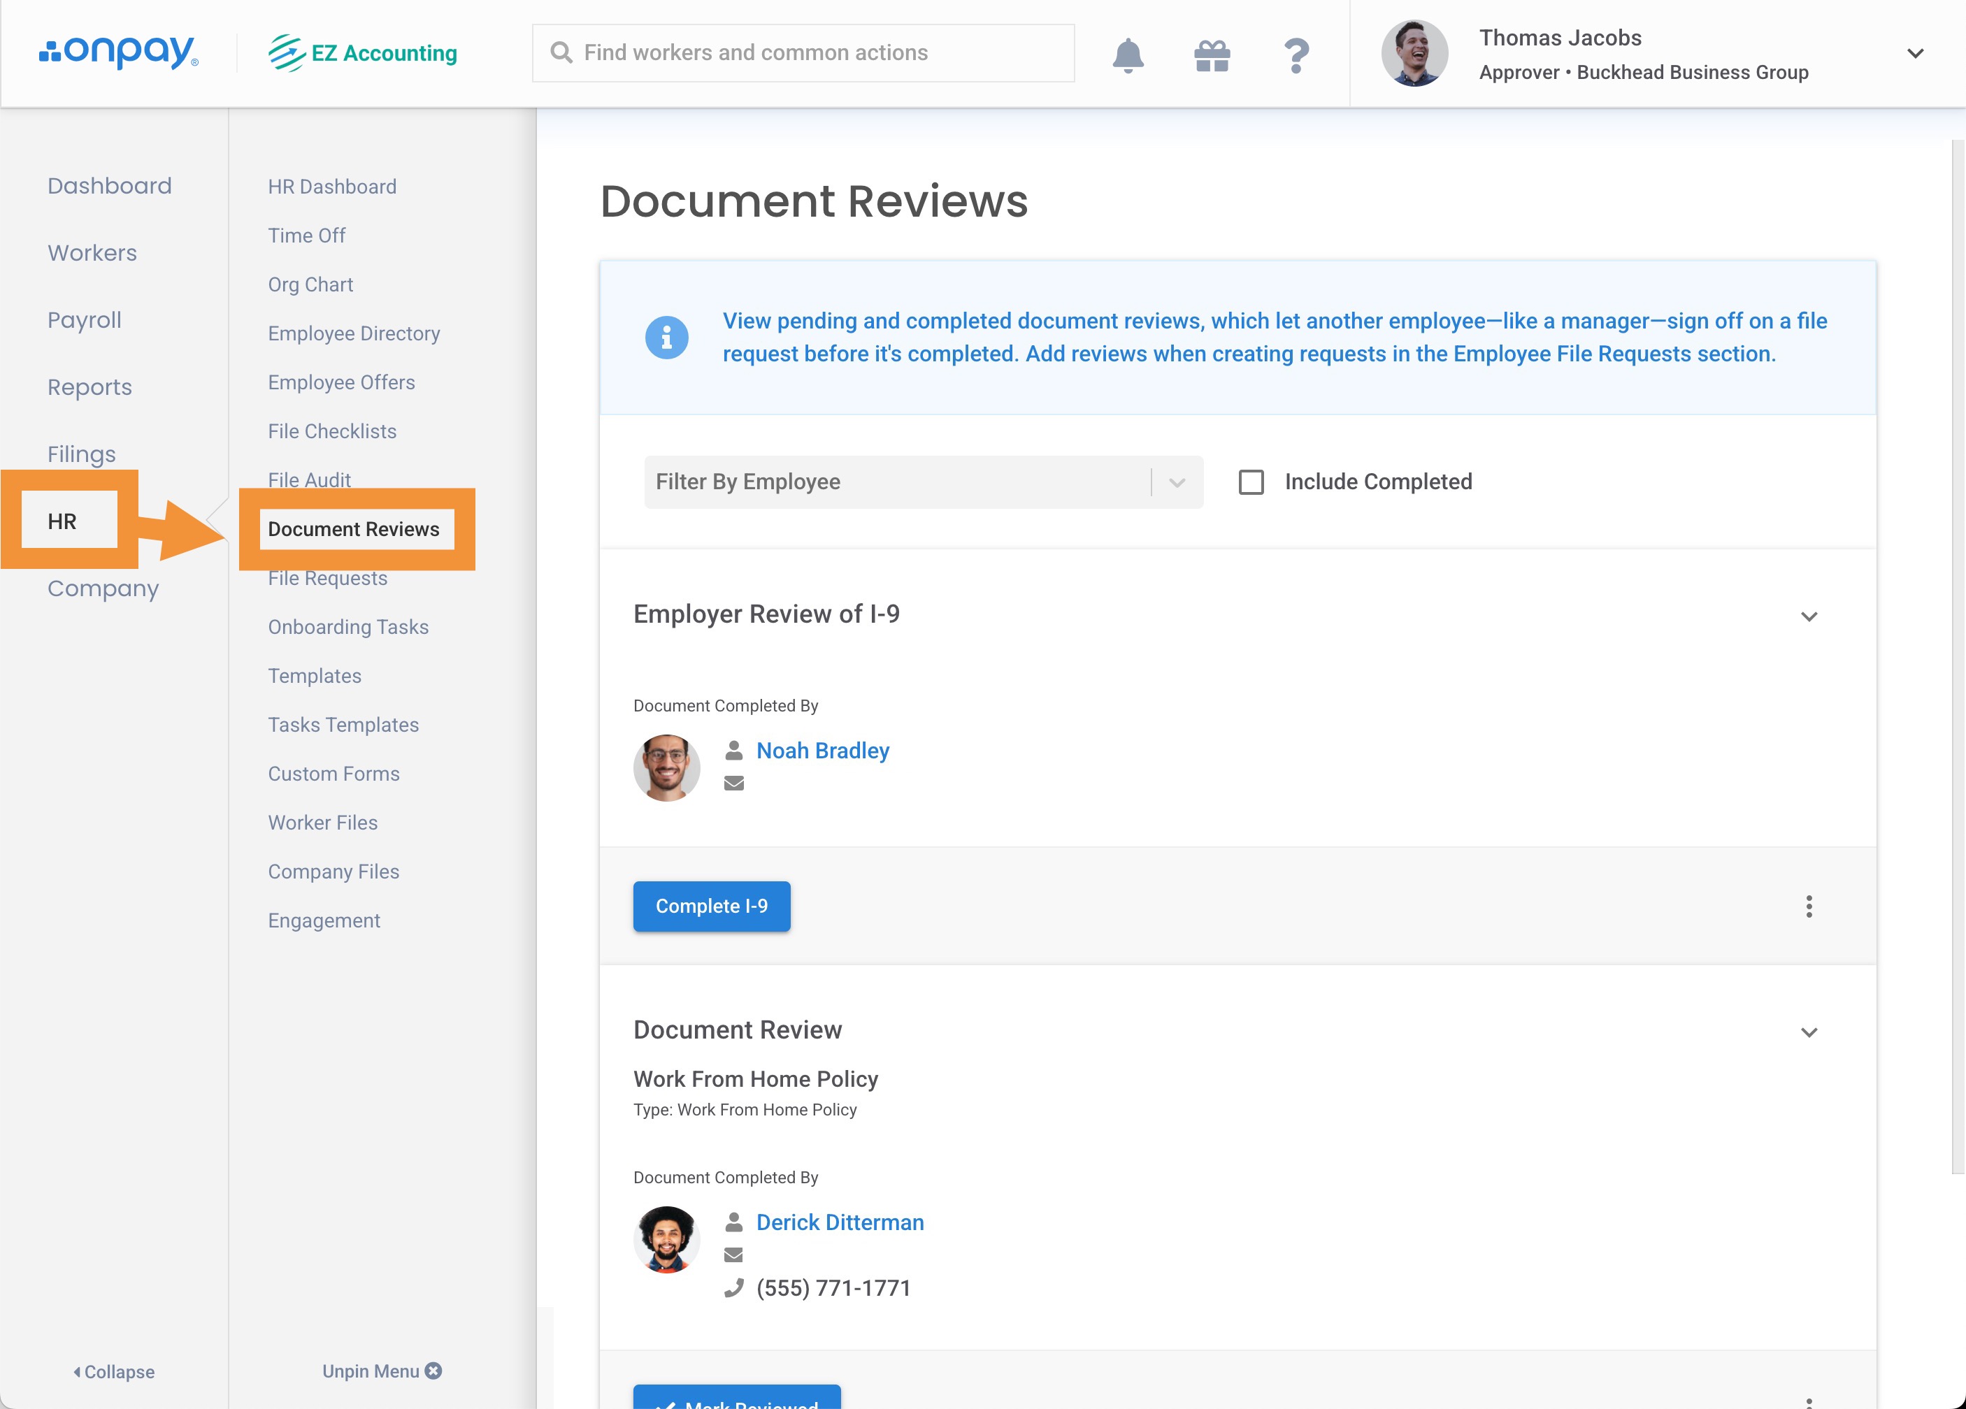The width and height of the screenshot is (1966, 1409).
Task: Collapse the Document Review section chevron
Action: [x=1808, y=1031]
